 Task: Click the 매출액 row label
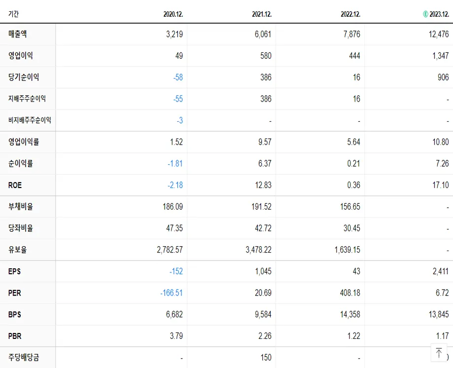pyautogui.click(x=18, y=34)
